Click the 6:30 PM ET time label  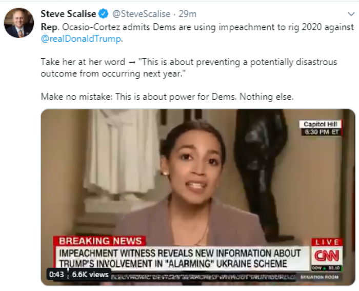point(322,132)
